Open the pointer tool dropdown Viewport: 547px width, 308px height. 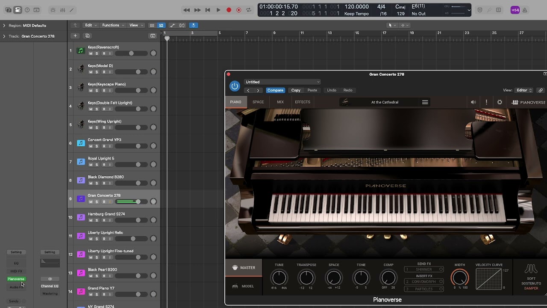391,25
